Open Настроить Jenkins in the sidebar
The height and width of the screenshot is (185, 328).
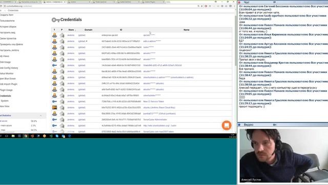(x=9, y=50)
